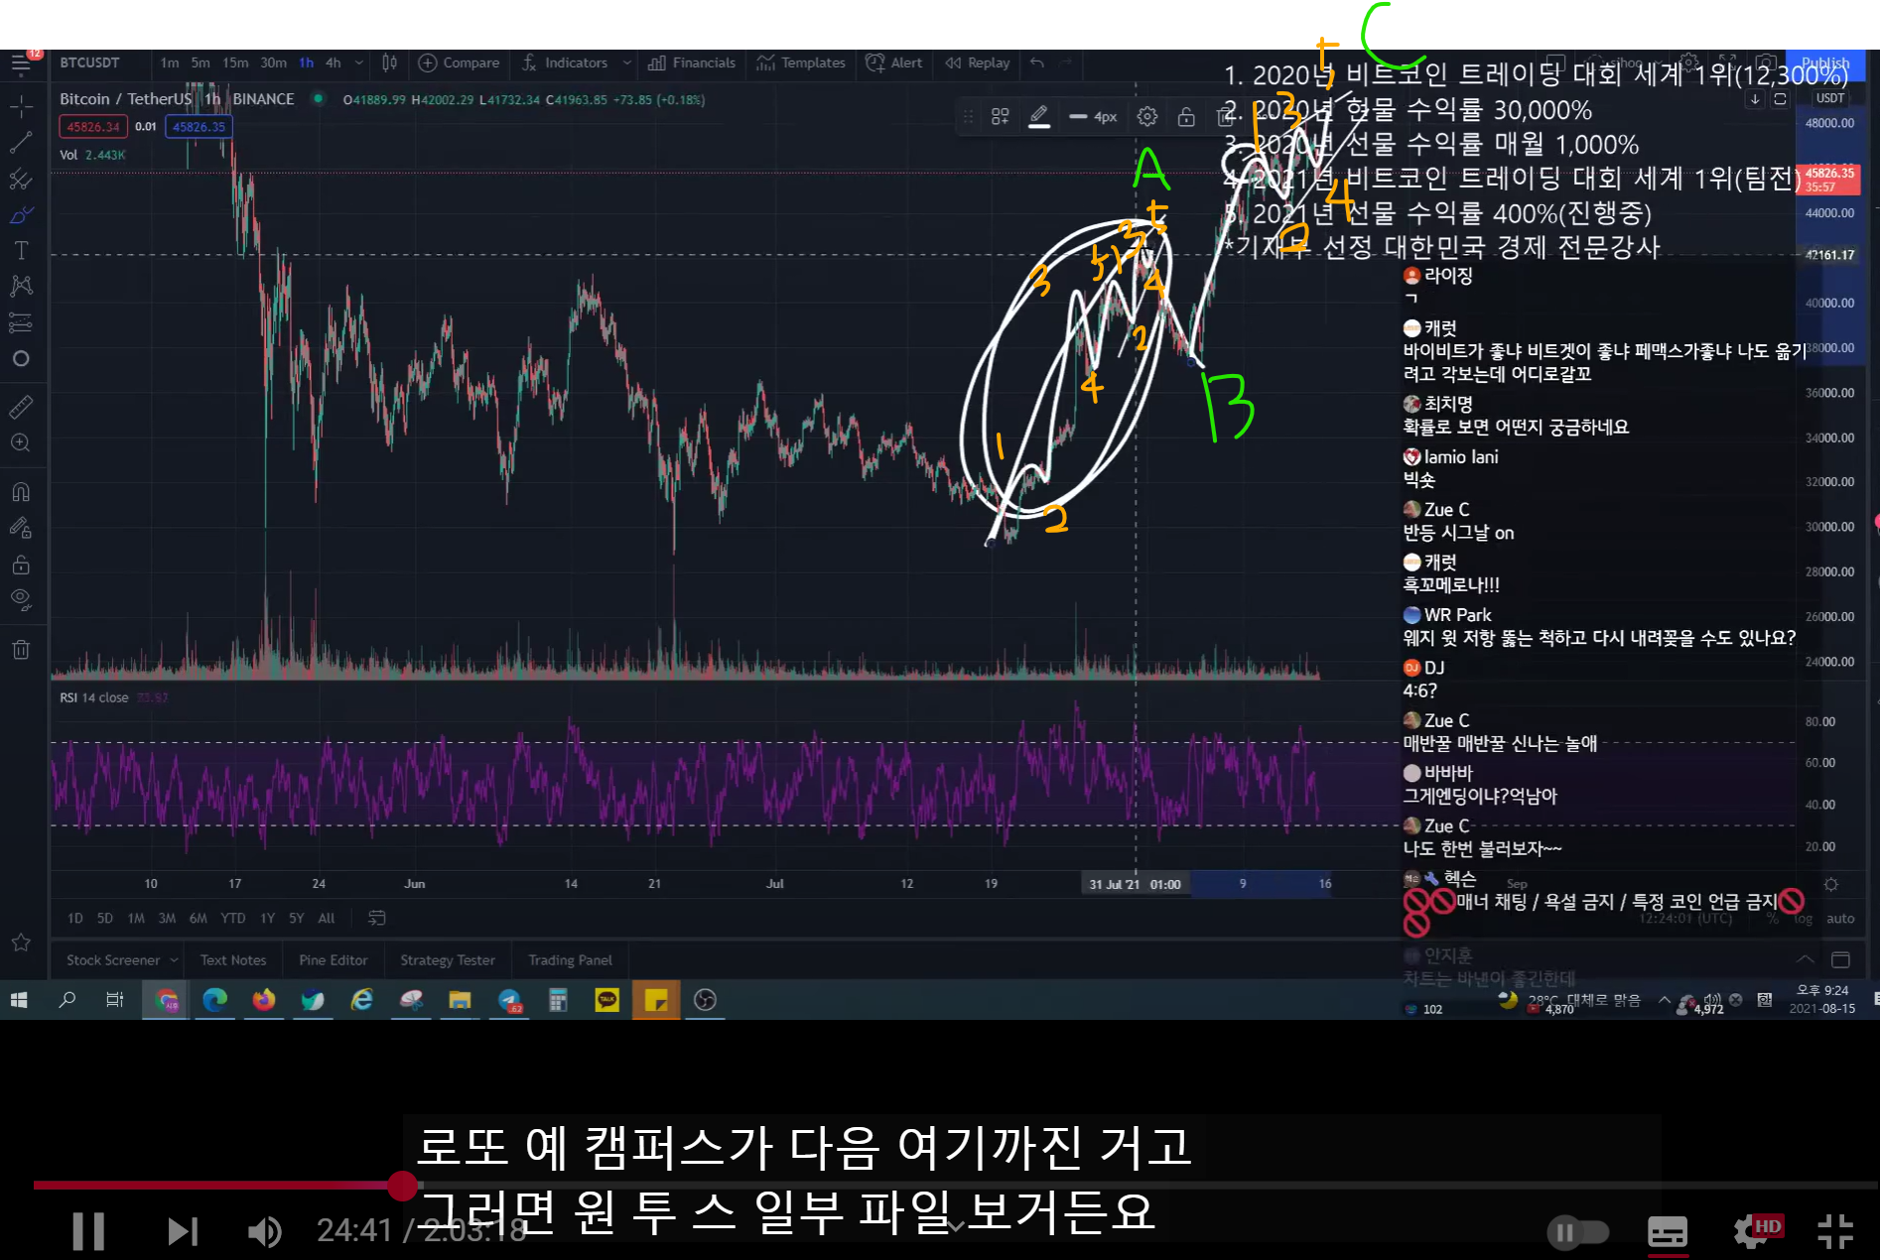This screenshot has height=1260, width=1880.
Task: Open the drawing settings gear
Action: [x=1147, y=117]
